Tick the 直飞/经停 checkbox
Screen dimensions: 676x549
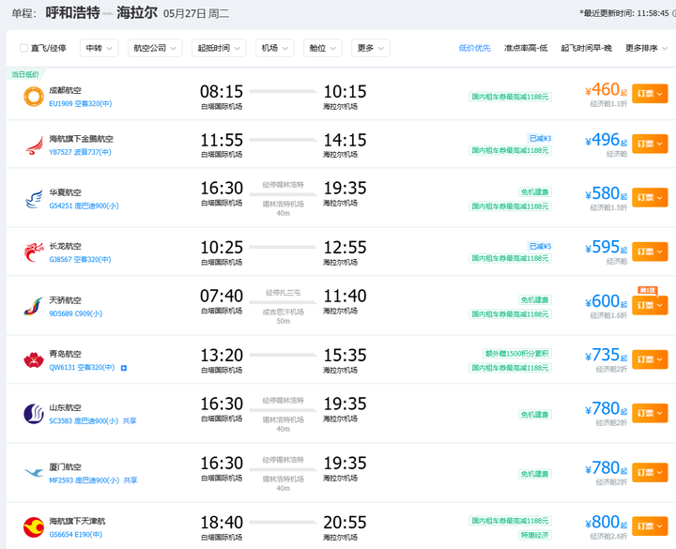pyautogui.click(x=24, y=48)
